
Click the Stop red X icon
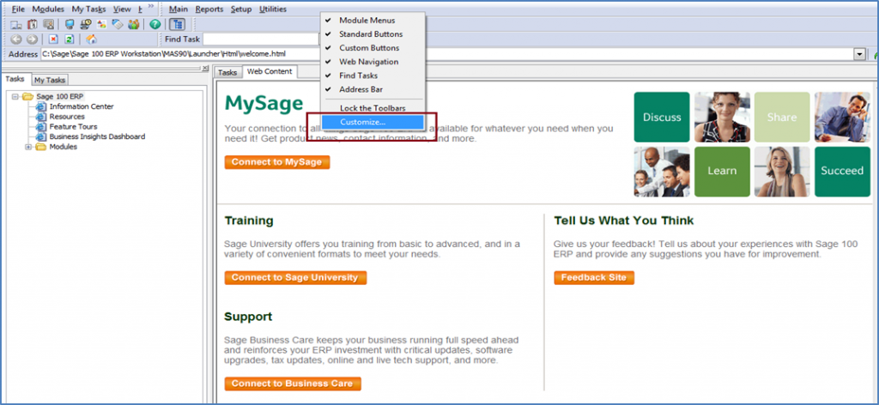(53, 39)
